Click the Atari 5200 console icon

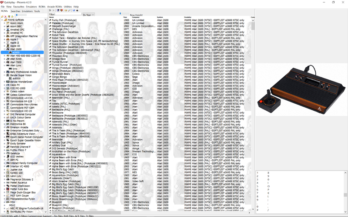8,59
